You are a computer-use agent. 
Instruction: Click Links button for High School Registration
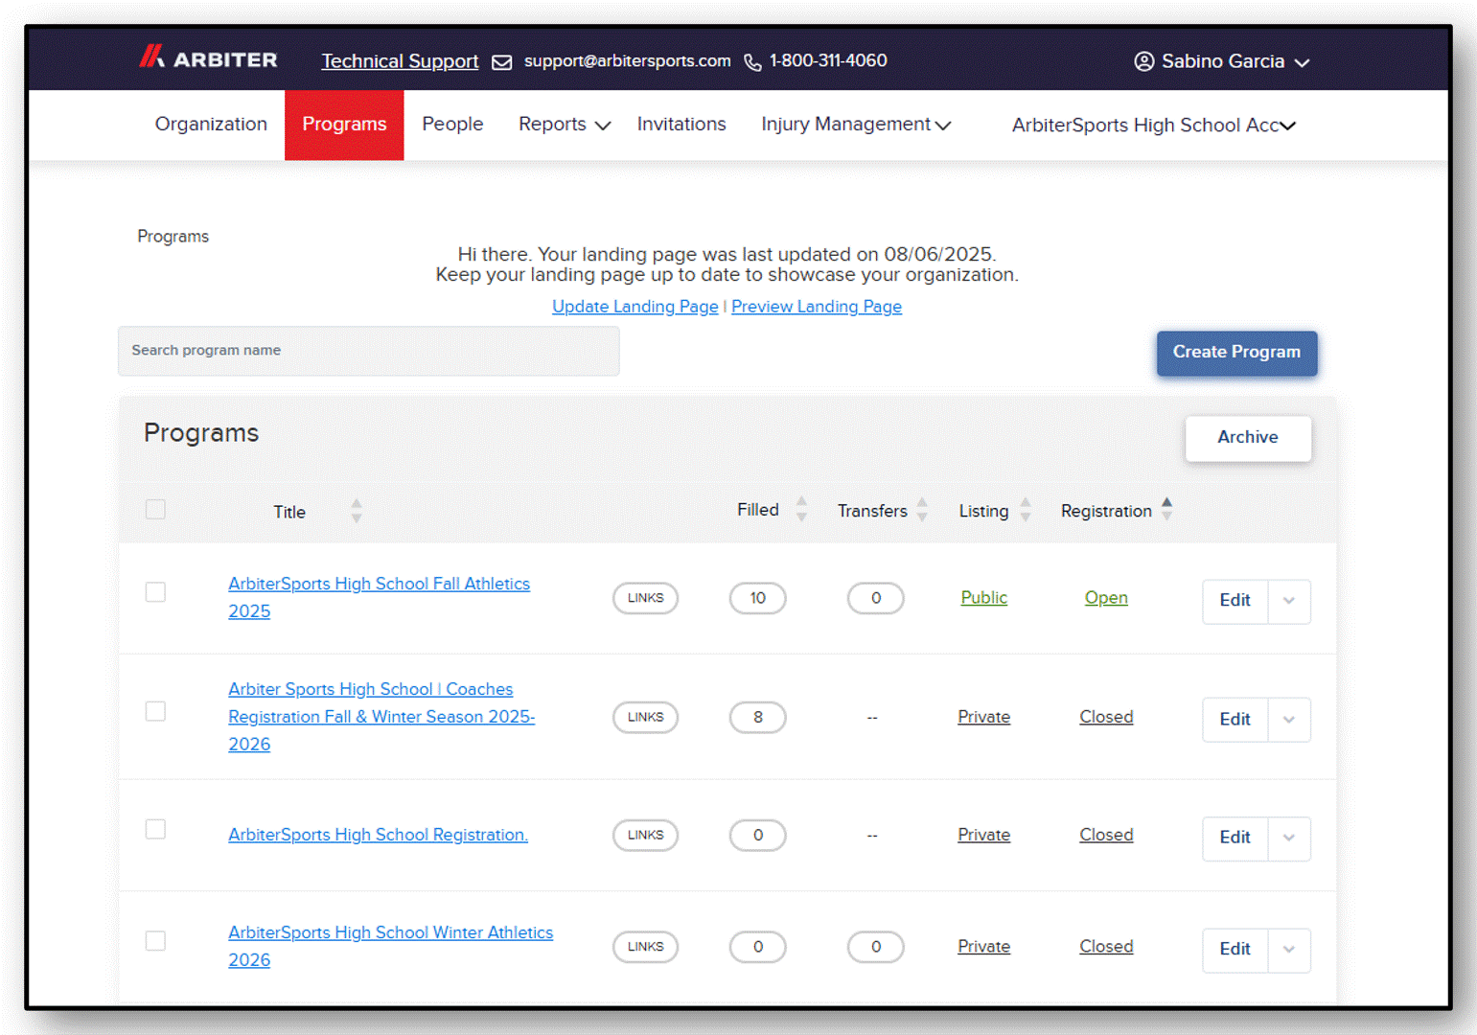pyautogui.click(x=645, y=835)
